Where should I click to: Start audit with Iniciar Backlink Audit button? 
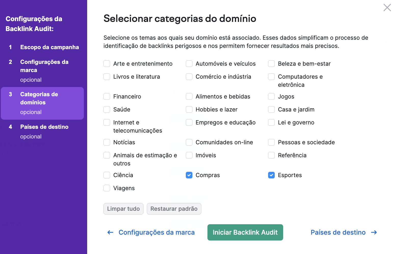click(x=245, y=232)
